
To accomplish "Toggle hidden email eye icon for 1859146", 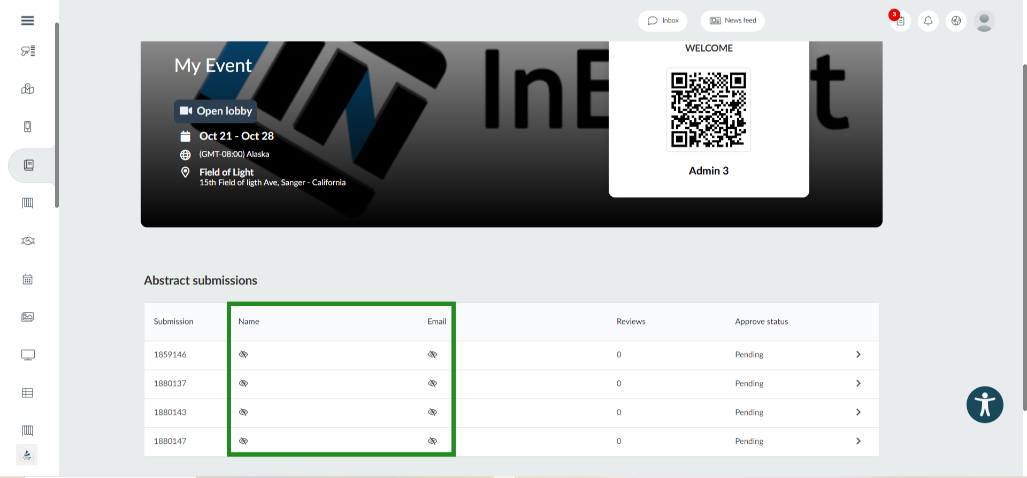I will (432, 354).
